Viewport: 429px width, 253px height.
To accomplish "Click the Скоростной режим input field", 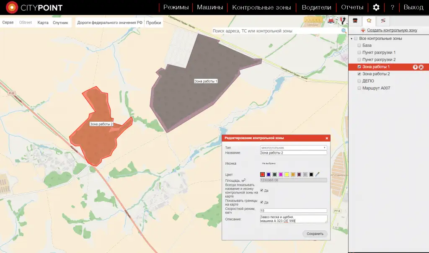I will [293, 210].
